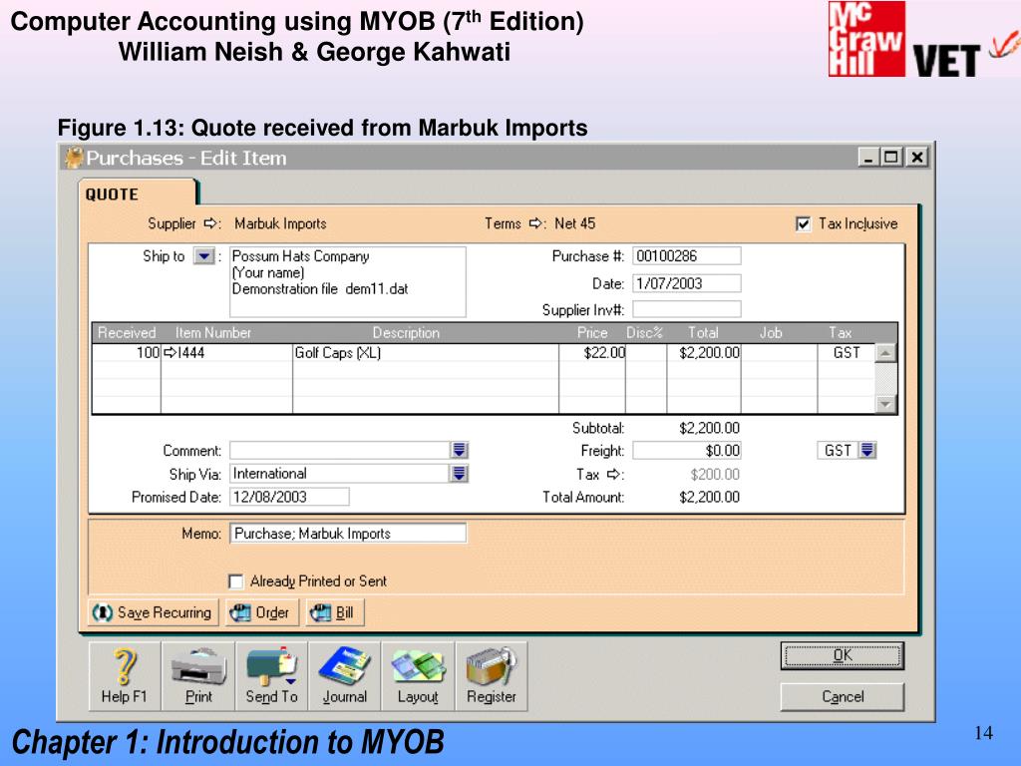The height and width of the screenshot is (766, 1021).
Task: Click the line Total $2,200.00 cell
Action: click(x=703, y=352)
